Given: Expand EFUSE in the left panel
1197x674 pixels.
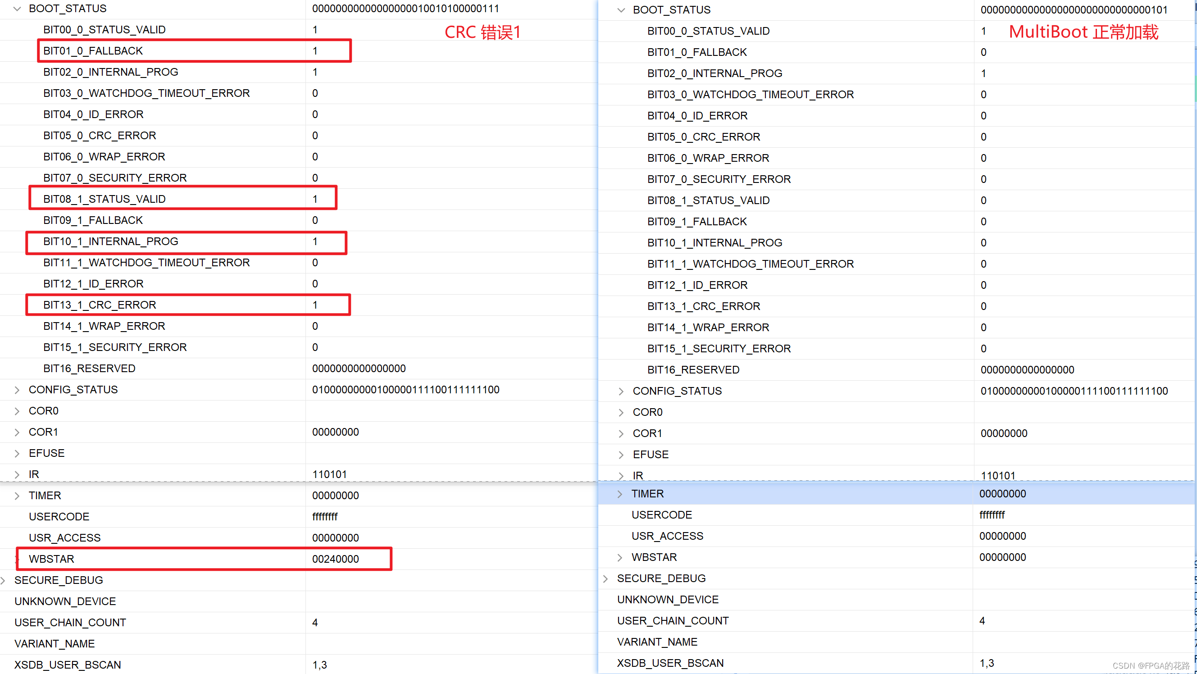Looking at the screenshot, I should [x=17, y=454].
